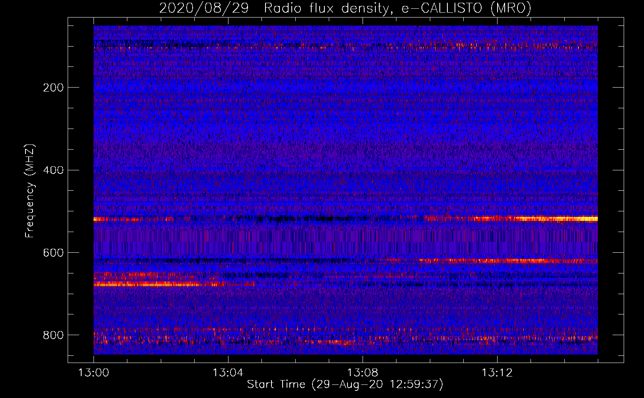Click the 800 frequency tick label
644x398 pixels.
point(53,335)
